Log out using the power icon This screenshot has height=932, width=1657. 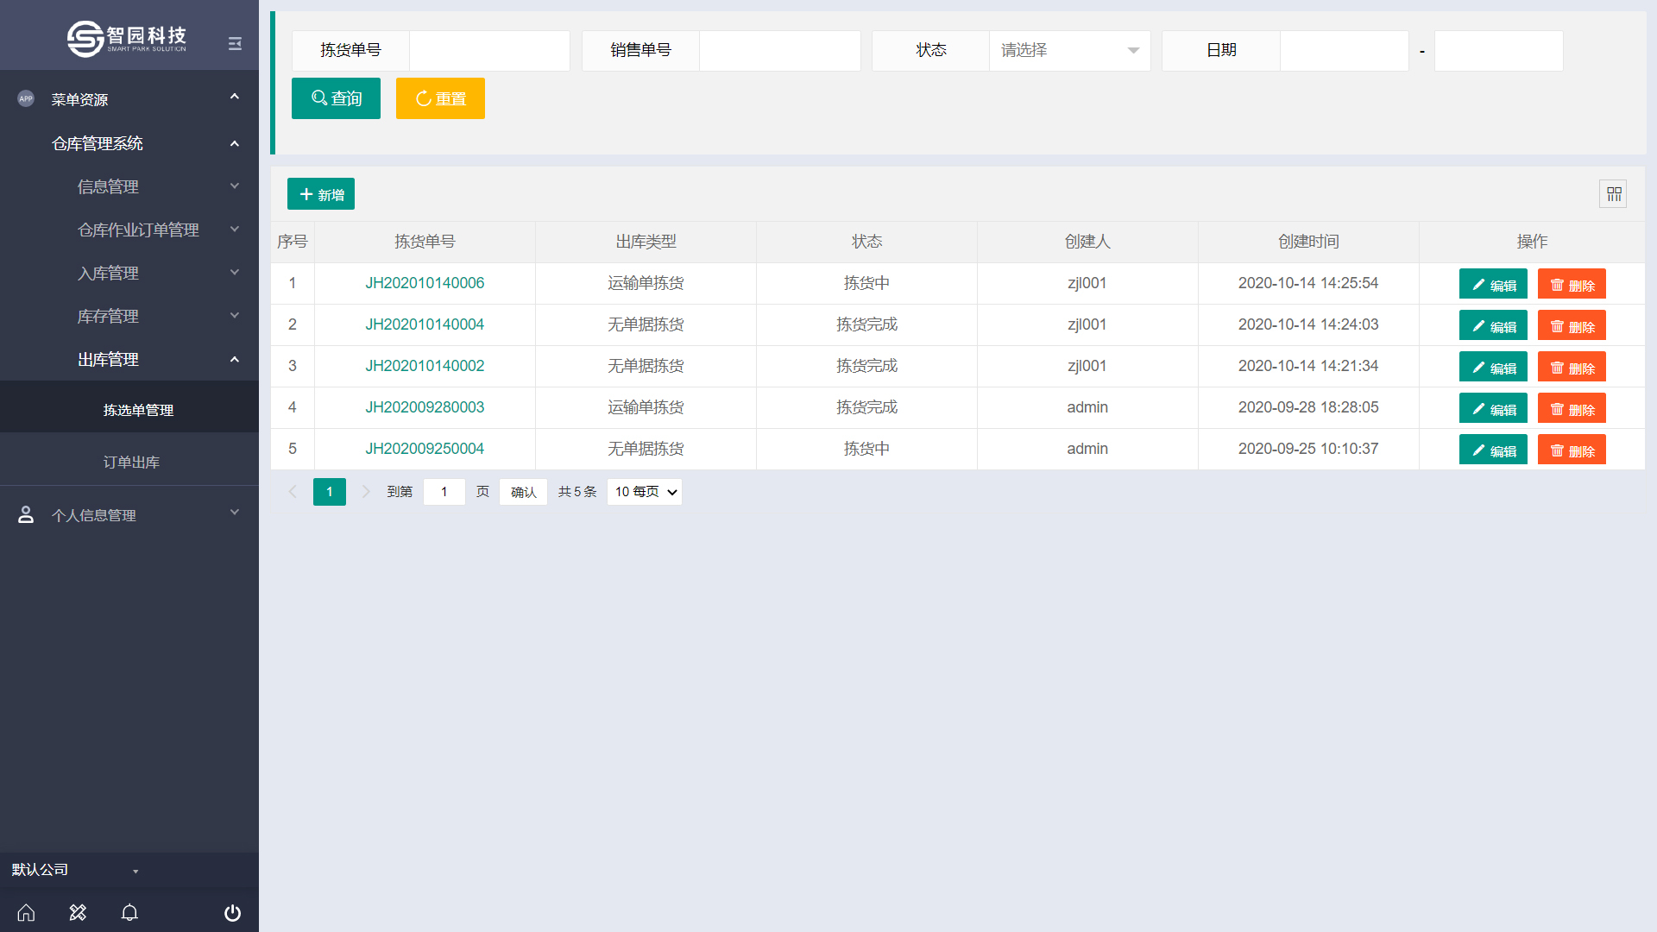(232, 912)
